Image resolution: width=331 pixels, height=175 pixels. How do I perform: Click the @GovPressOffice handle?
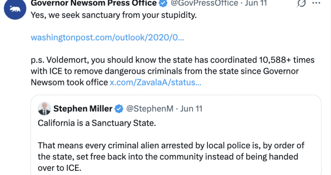pos(204,3)
